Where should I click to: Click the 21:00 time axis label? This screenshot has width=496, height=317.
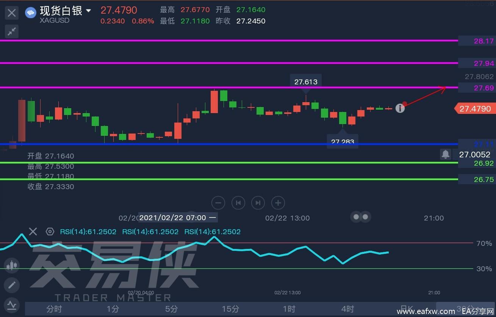click(434, 218)
